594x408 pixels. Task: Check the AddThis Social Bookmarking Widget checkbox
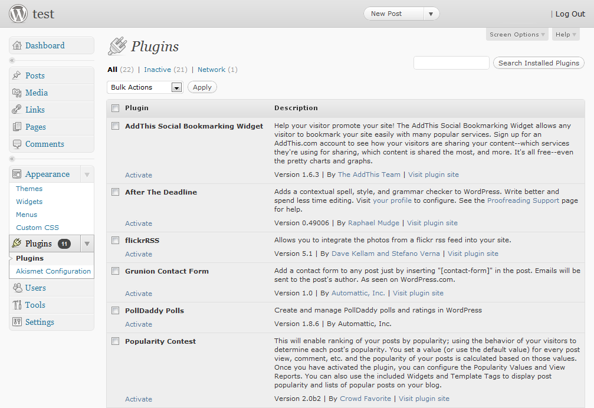pyautogui.click(x=116, y=126)
